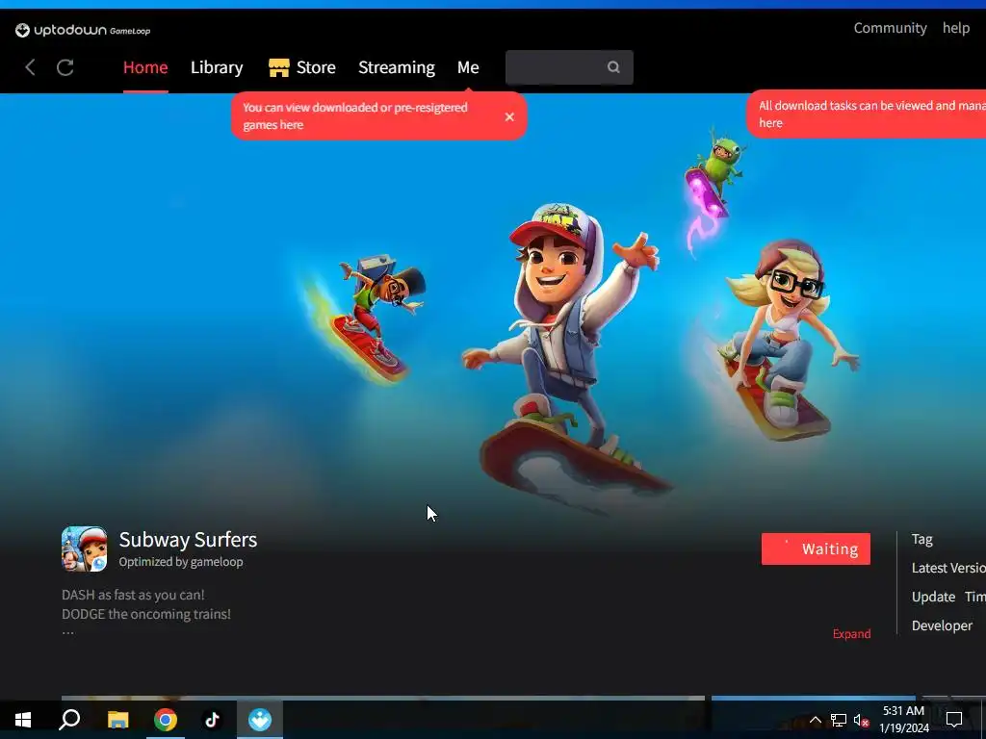The height and width of the screenshot is (739, 986).
Task: Open the taskbar clock and date
Action: [x=903, y=720]
